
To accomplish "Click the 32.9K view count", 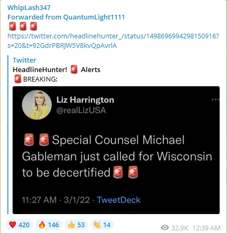I will click(x=180, y=228).
